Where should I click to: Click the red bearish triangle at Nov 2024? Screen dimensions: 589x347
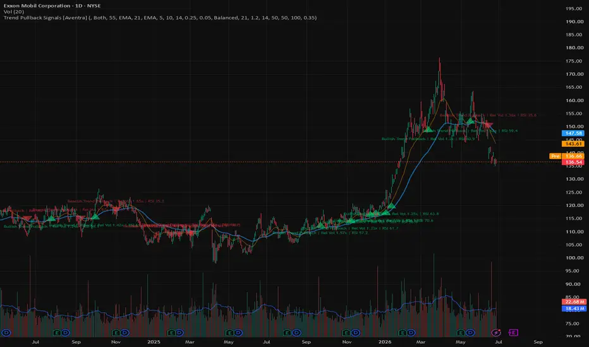tap(116, 209)
